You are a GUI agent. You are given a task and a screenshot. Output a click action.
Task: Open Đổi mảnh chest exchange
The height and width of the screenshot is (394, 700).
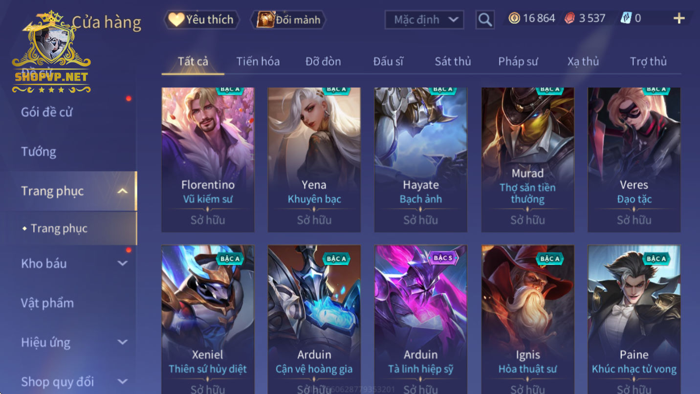pyautogui.click(x=288, y=20)
